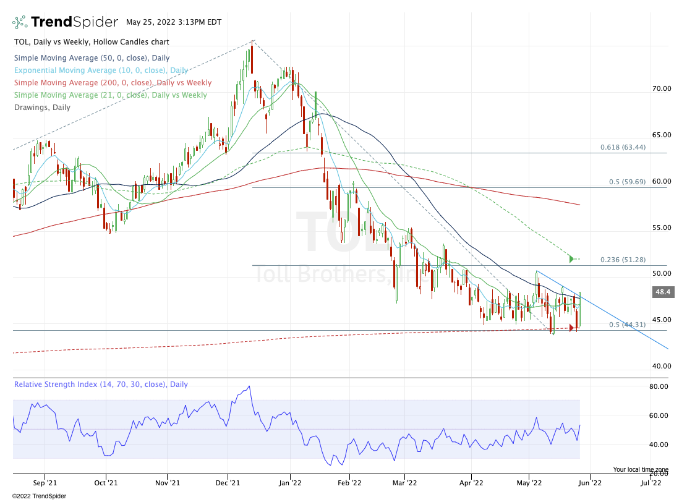Viewport: 687px width, 502px height.
Task: Click the Your local time zone text
Action: 641,469
